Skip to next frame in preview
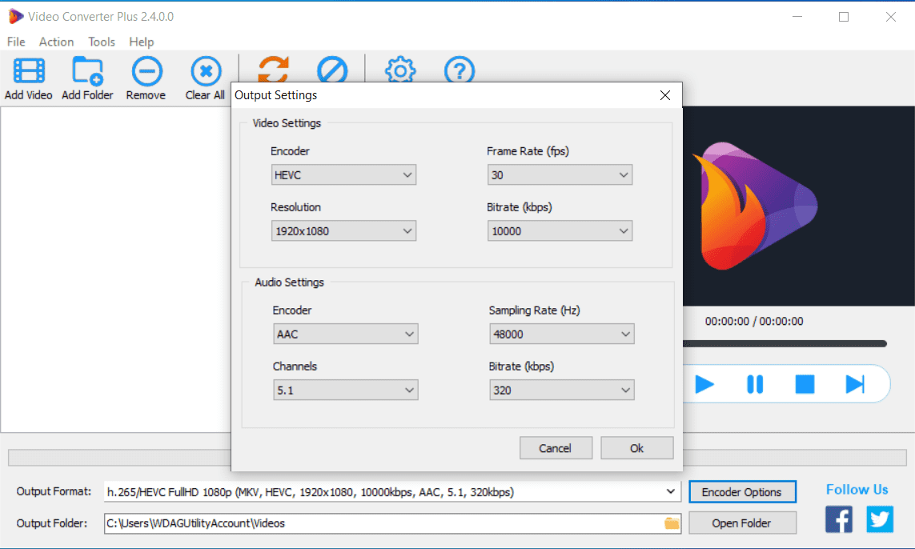 [855, 384]
